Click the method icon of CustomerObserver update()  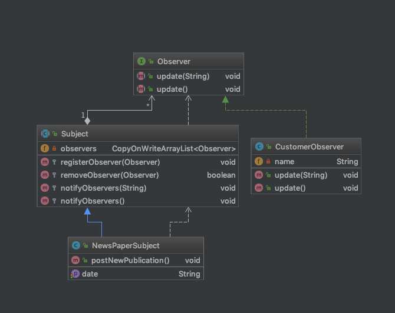tap(259, 188)
